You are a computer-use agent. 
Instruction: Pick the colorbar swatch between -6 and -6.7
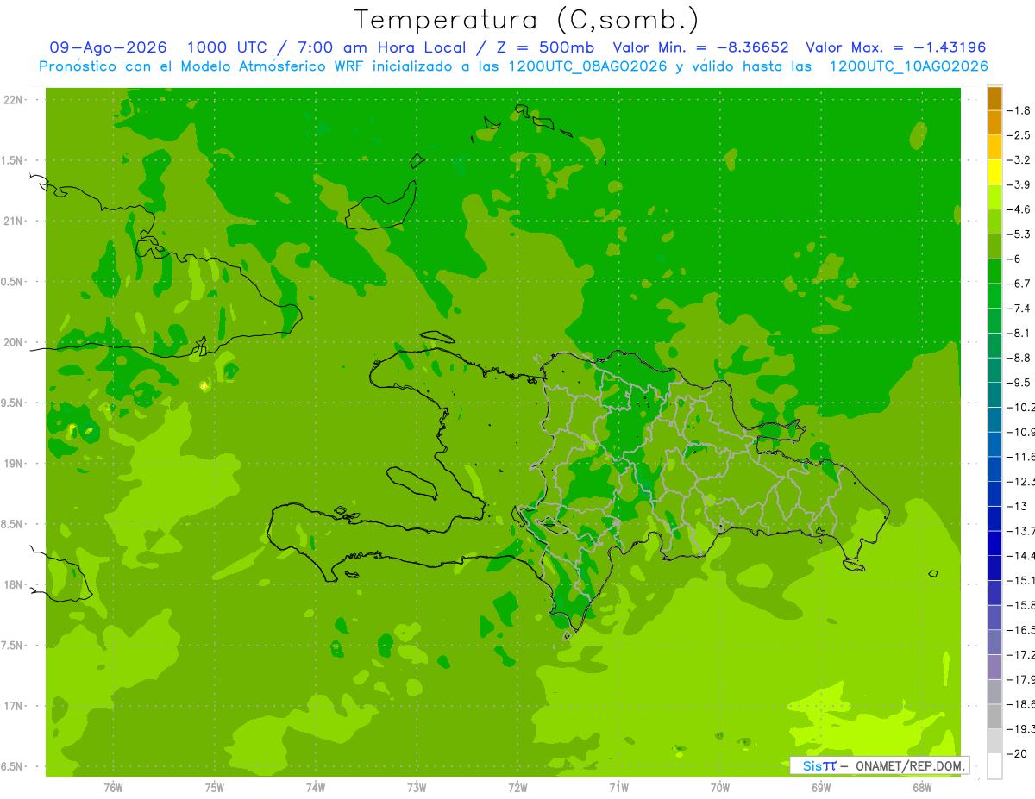(994, 272)
